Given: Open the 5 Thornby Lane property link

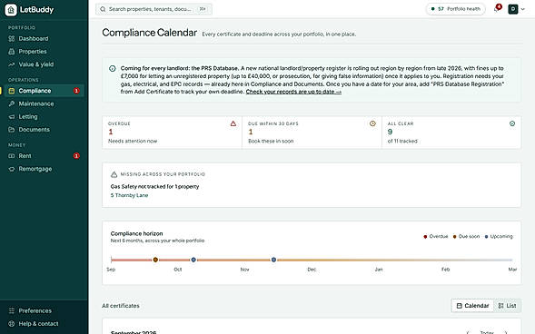Looking at the screenshot, I should click(x=129, y=195).
